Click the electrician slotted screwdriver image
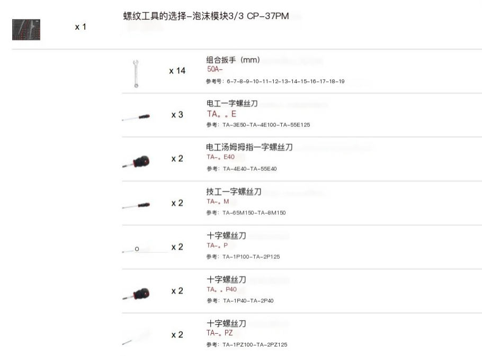This screenshot has width=482, height=356. (x=136, y=117)
